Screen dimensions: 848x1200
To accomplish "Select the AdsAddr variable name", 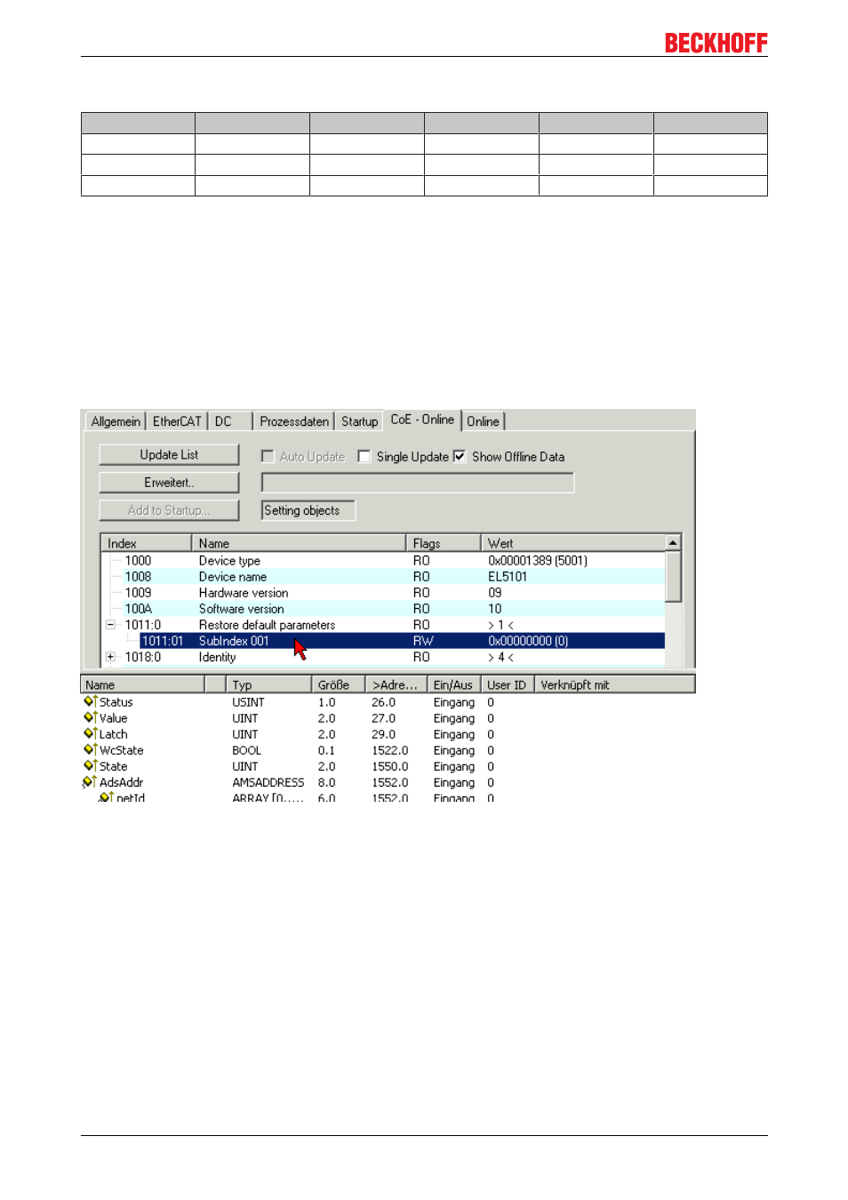I will pos(121,782).
